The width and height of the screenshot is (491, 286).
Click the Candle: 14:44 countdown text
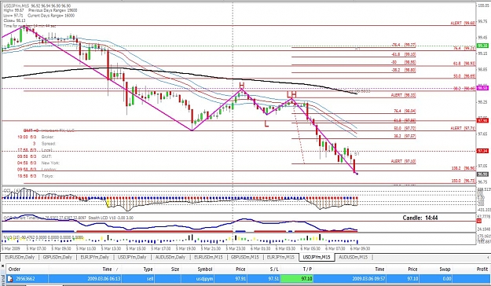pos(420,218)
